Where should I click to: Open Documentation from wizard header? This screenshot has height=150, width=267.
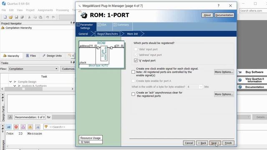pyautogui.click(x=224, y=15)
